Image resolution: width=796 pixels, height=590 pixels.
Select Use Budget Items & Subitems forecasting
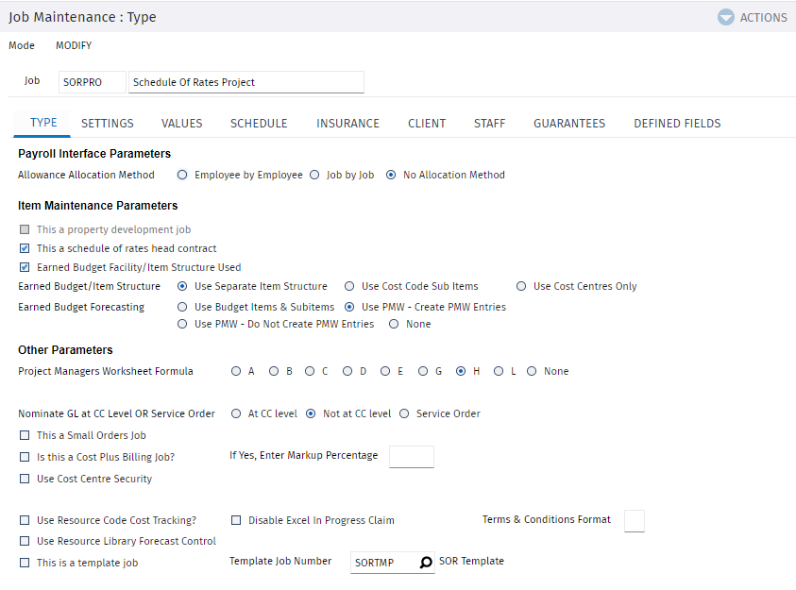coord(182,307)
